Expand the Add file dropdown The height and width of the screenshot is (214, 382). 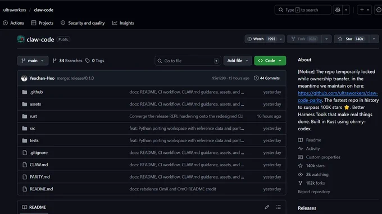238,61
